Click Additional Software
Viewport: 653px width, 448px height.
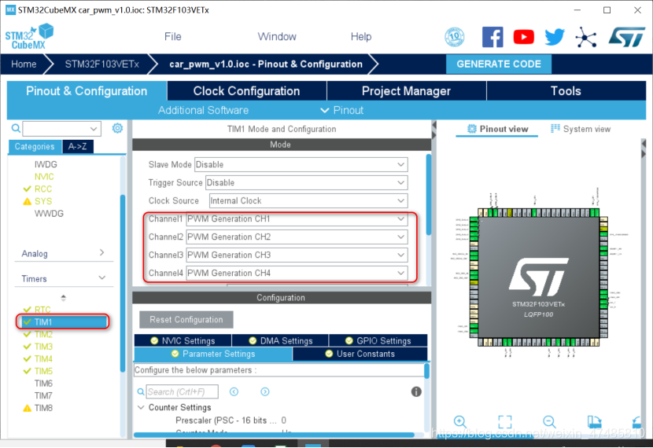(203, 110)
